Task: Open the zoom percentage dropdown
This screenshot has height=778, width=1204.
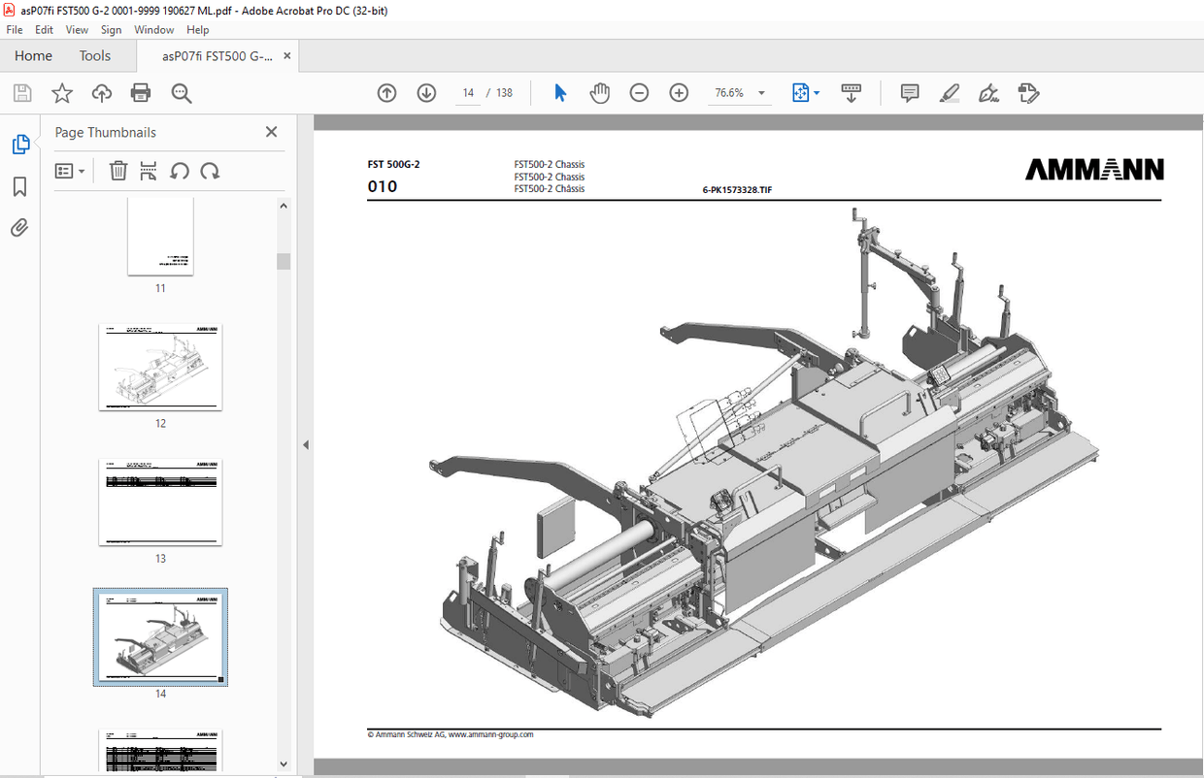Action: [761, 92]
